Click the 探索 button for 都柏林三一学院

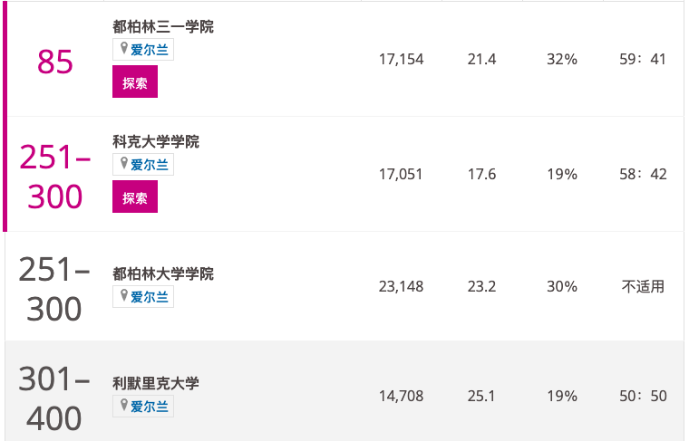tap(135, 81)
